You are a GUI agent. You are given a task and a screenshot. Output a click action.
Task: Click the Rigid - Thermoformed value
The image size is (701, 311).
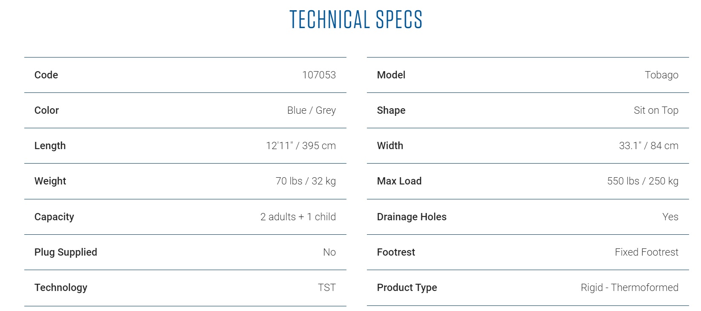point(629,288)
